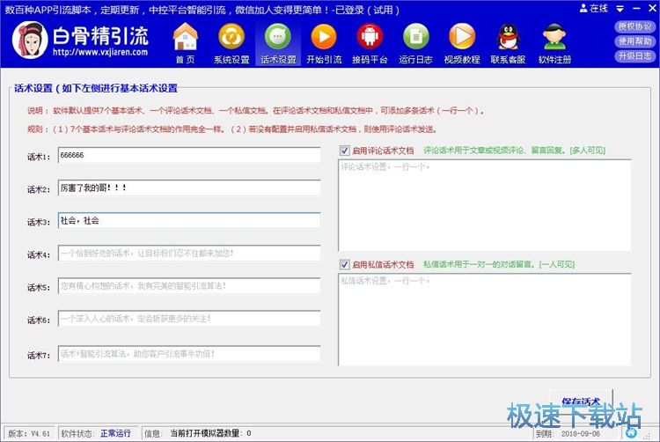
Task: Open 视频教程 video tutorial icon
Action: pyautogui.click(x=462, y=41)
